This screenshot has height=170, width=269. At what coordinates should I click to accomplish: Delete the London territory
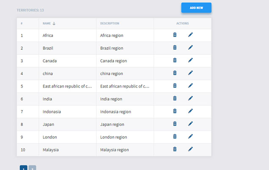click(x=175, y=137)
